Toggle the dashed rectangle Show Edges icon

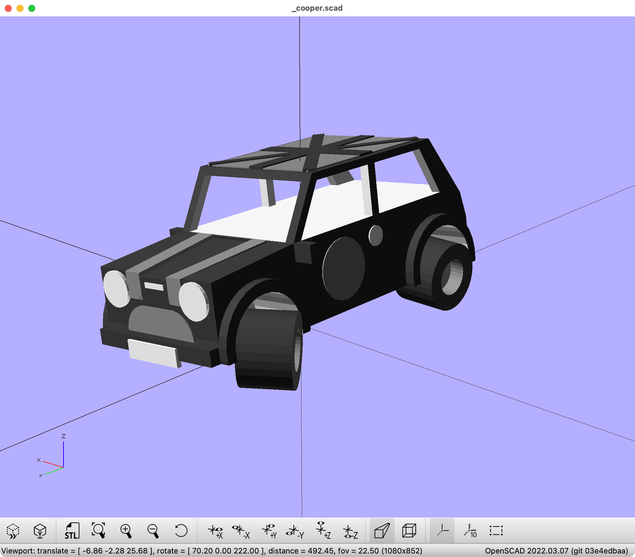point(496,531)
